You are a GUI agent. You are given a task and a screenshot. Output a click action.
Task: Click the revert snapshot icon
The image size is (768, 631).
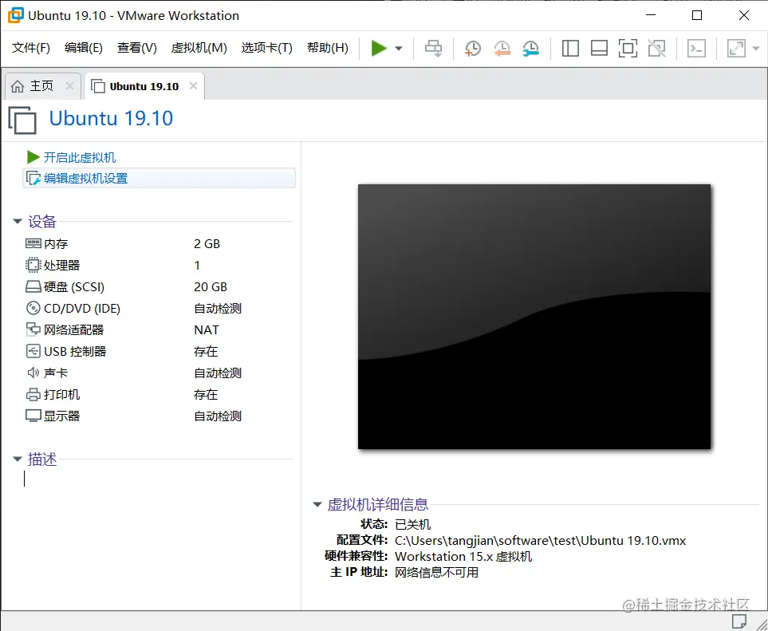click(502, 48)
